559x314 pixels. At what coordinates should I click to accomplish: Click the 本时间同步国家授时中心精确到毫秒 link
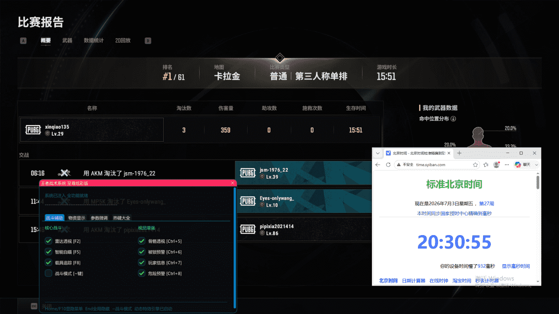pos(454,213)
